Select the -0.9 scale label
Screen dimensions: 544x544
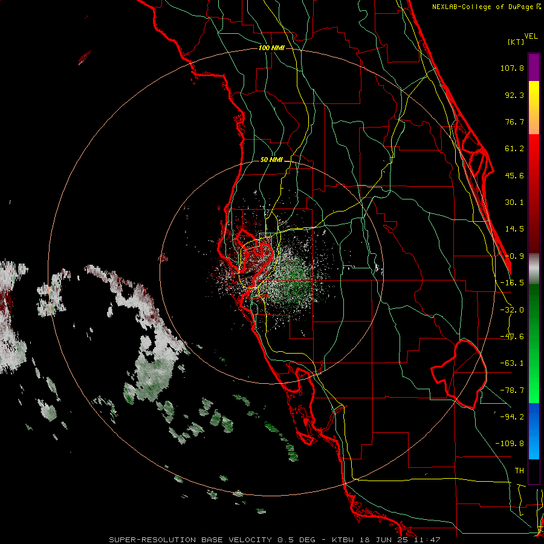tap(514, 256)
